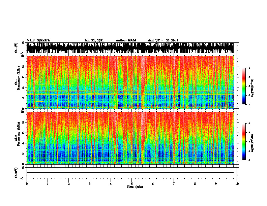Click the ch.1(V) waveform strip
The height and width of the screenshot is (206, 267).
point(130,48)
